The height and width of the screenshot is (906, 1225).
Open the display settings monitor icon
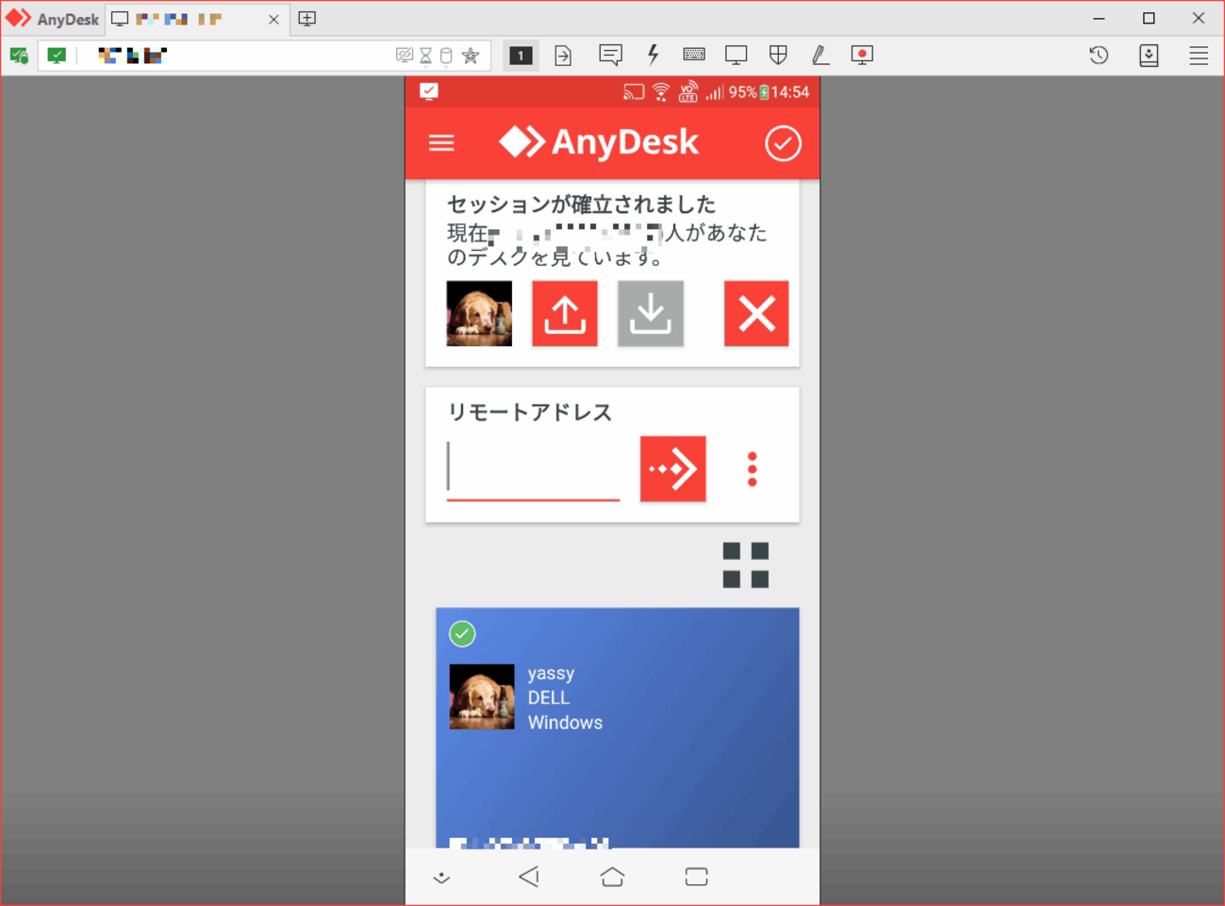coord(737,55)
